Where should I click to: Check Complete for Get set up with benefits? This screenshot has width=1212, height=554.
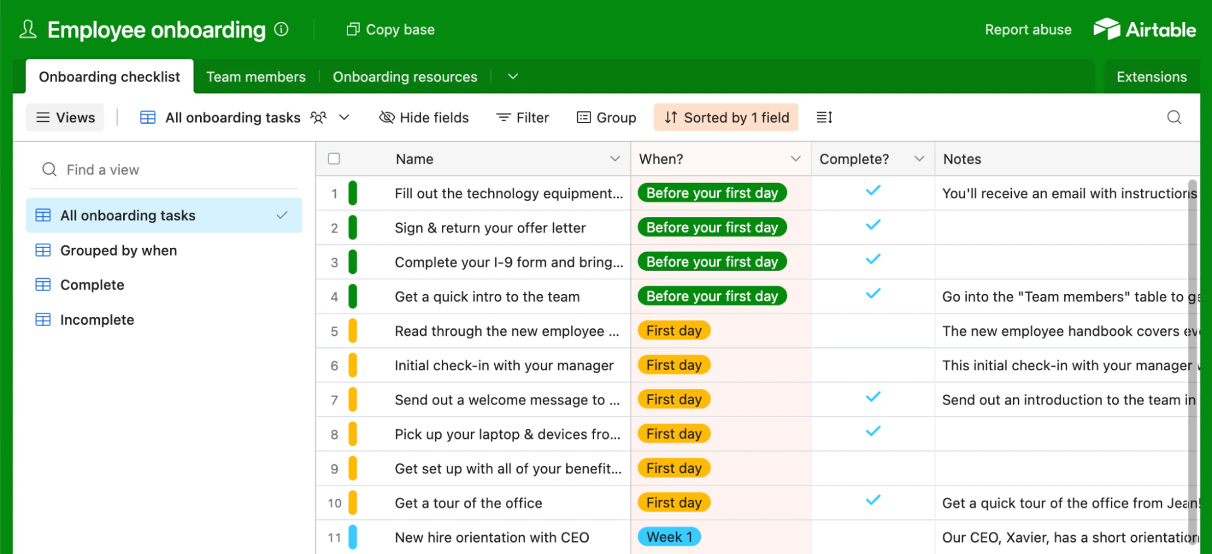(x=873, y=469)
